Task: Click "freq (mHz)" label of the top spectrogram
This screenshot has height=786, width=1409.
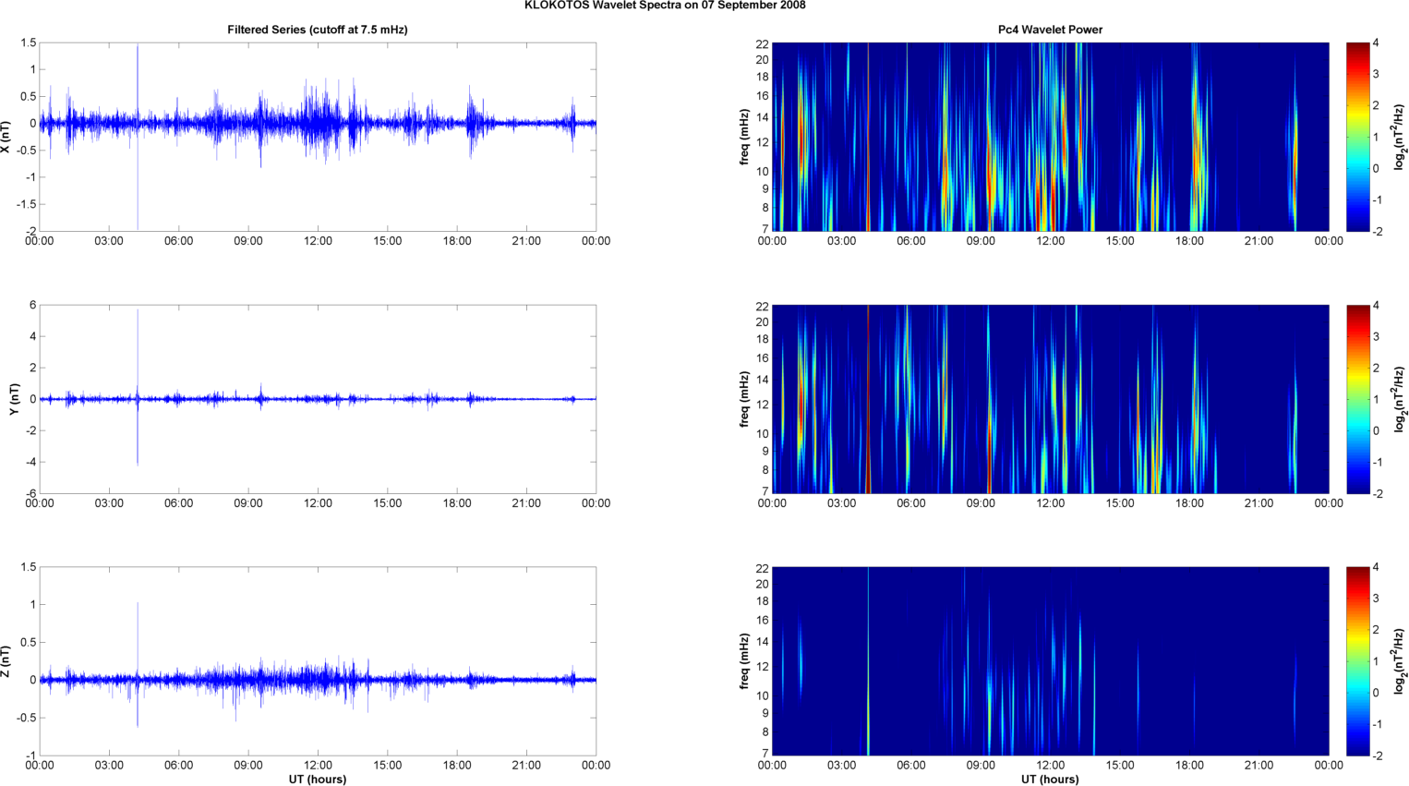Action: pyautogui.click(x=744, y=137)
